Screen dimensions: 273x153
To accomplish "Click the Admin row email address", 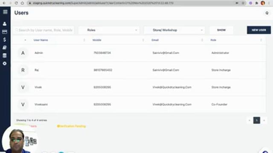I will point(166,53).
